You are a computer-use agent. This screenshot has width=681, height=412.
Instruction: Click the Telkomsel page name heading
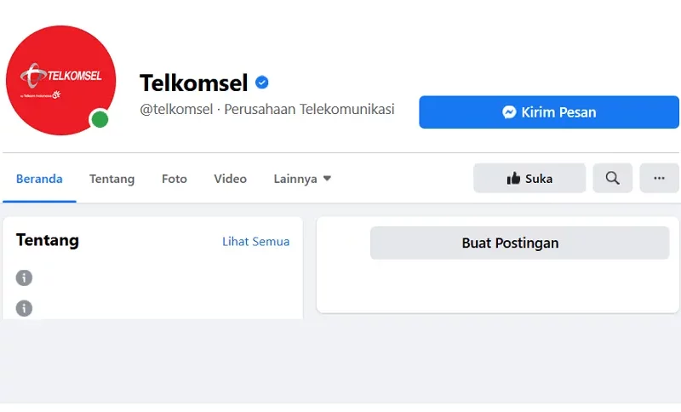[194, 83]
